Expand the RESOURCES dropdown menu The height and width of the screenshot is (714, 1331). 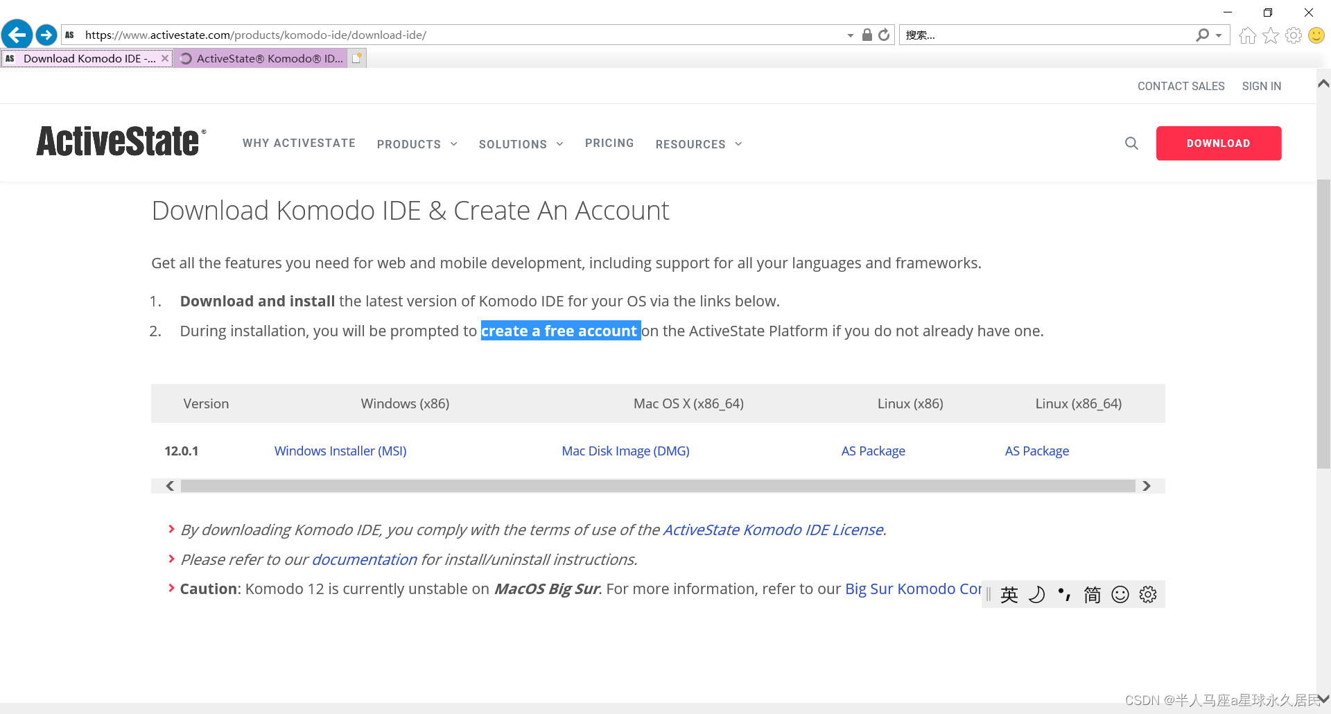[699, 144]
